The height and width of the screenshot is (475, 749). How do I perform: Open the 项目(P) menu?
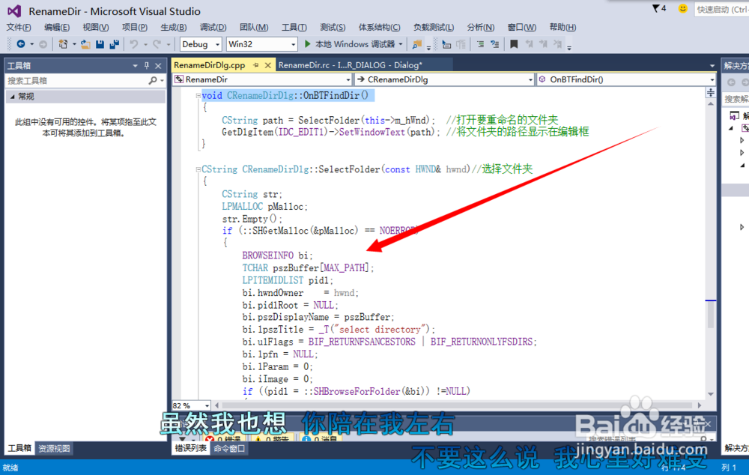pos(135,27)
